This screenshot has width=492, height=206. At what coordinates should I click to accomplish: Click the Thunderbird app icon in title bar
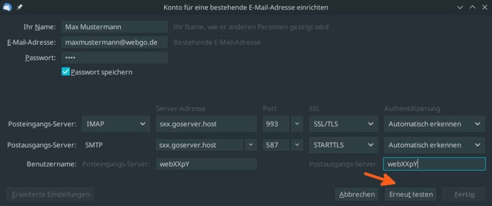7,7
